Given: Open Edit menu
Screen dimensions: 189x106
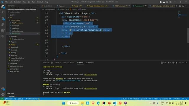Looking at the screenshot, I should pyautogui.click(x=11, y=2).
